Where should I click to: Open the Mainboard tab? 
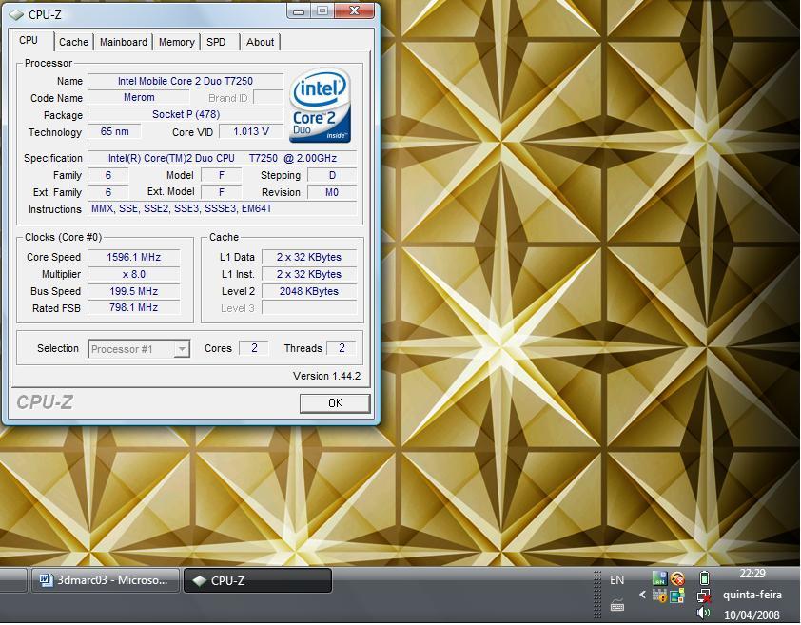tap(123, 42)
